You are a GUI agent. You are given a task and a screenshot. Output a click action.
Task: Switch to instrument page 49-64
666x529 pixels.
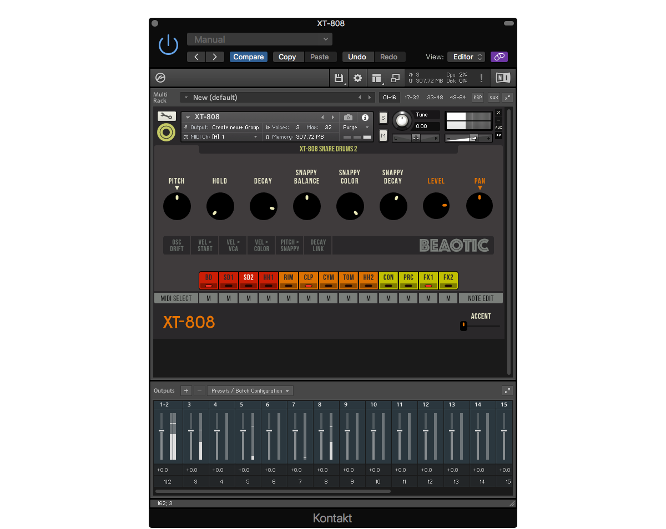(x=457, y=98)
